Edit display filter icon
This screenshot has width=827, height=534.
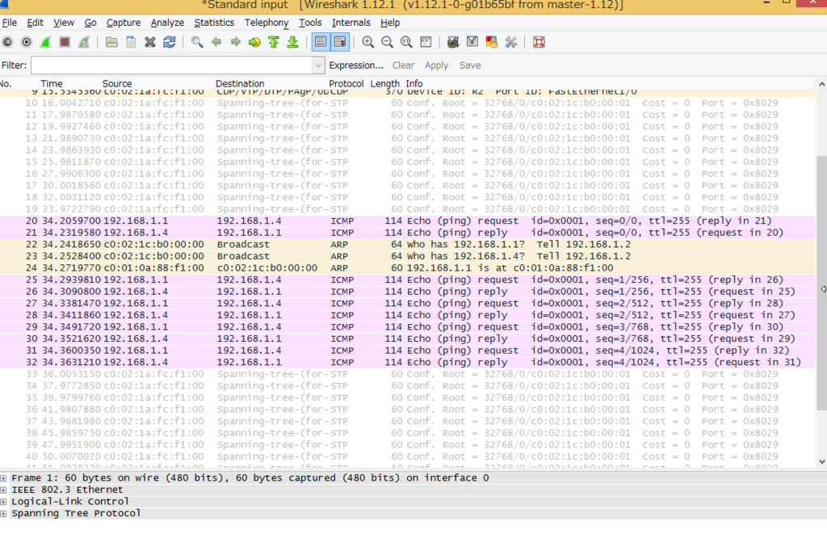(x=472, y=42)
